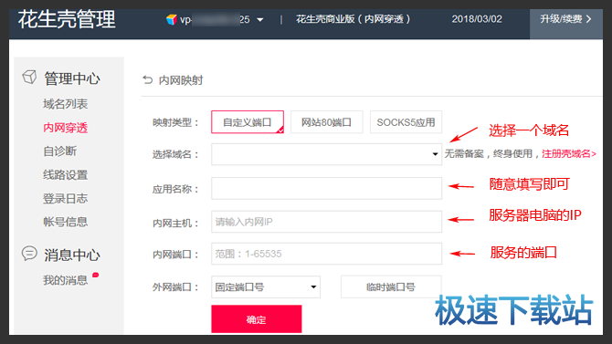The width and height of the screenshot is (612, 344).
Task: Click the 花生壳商业版(内网穿透) label
Action: pyautogui.click(x=353, y=19)
